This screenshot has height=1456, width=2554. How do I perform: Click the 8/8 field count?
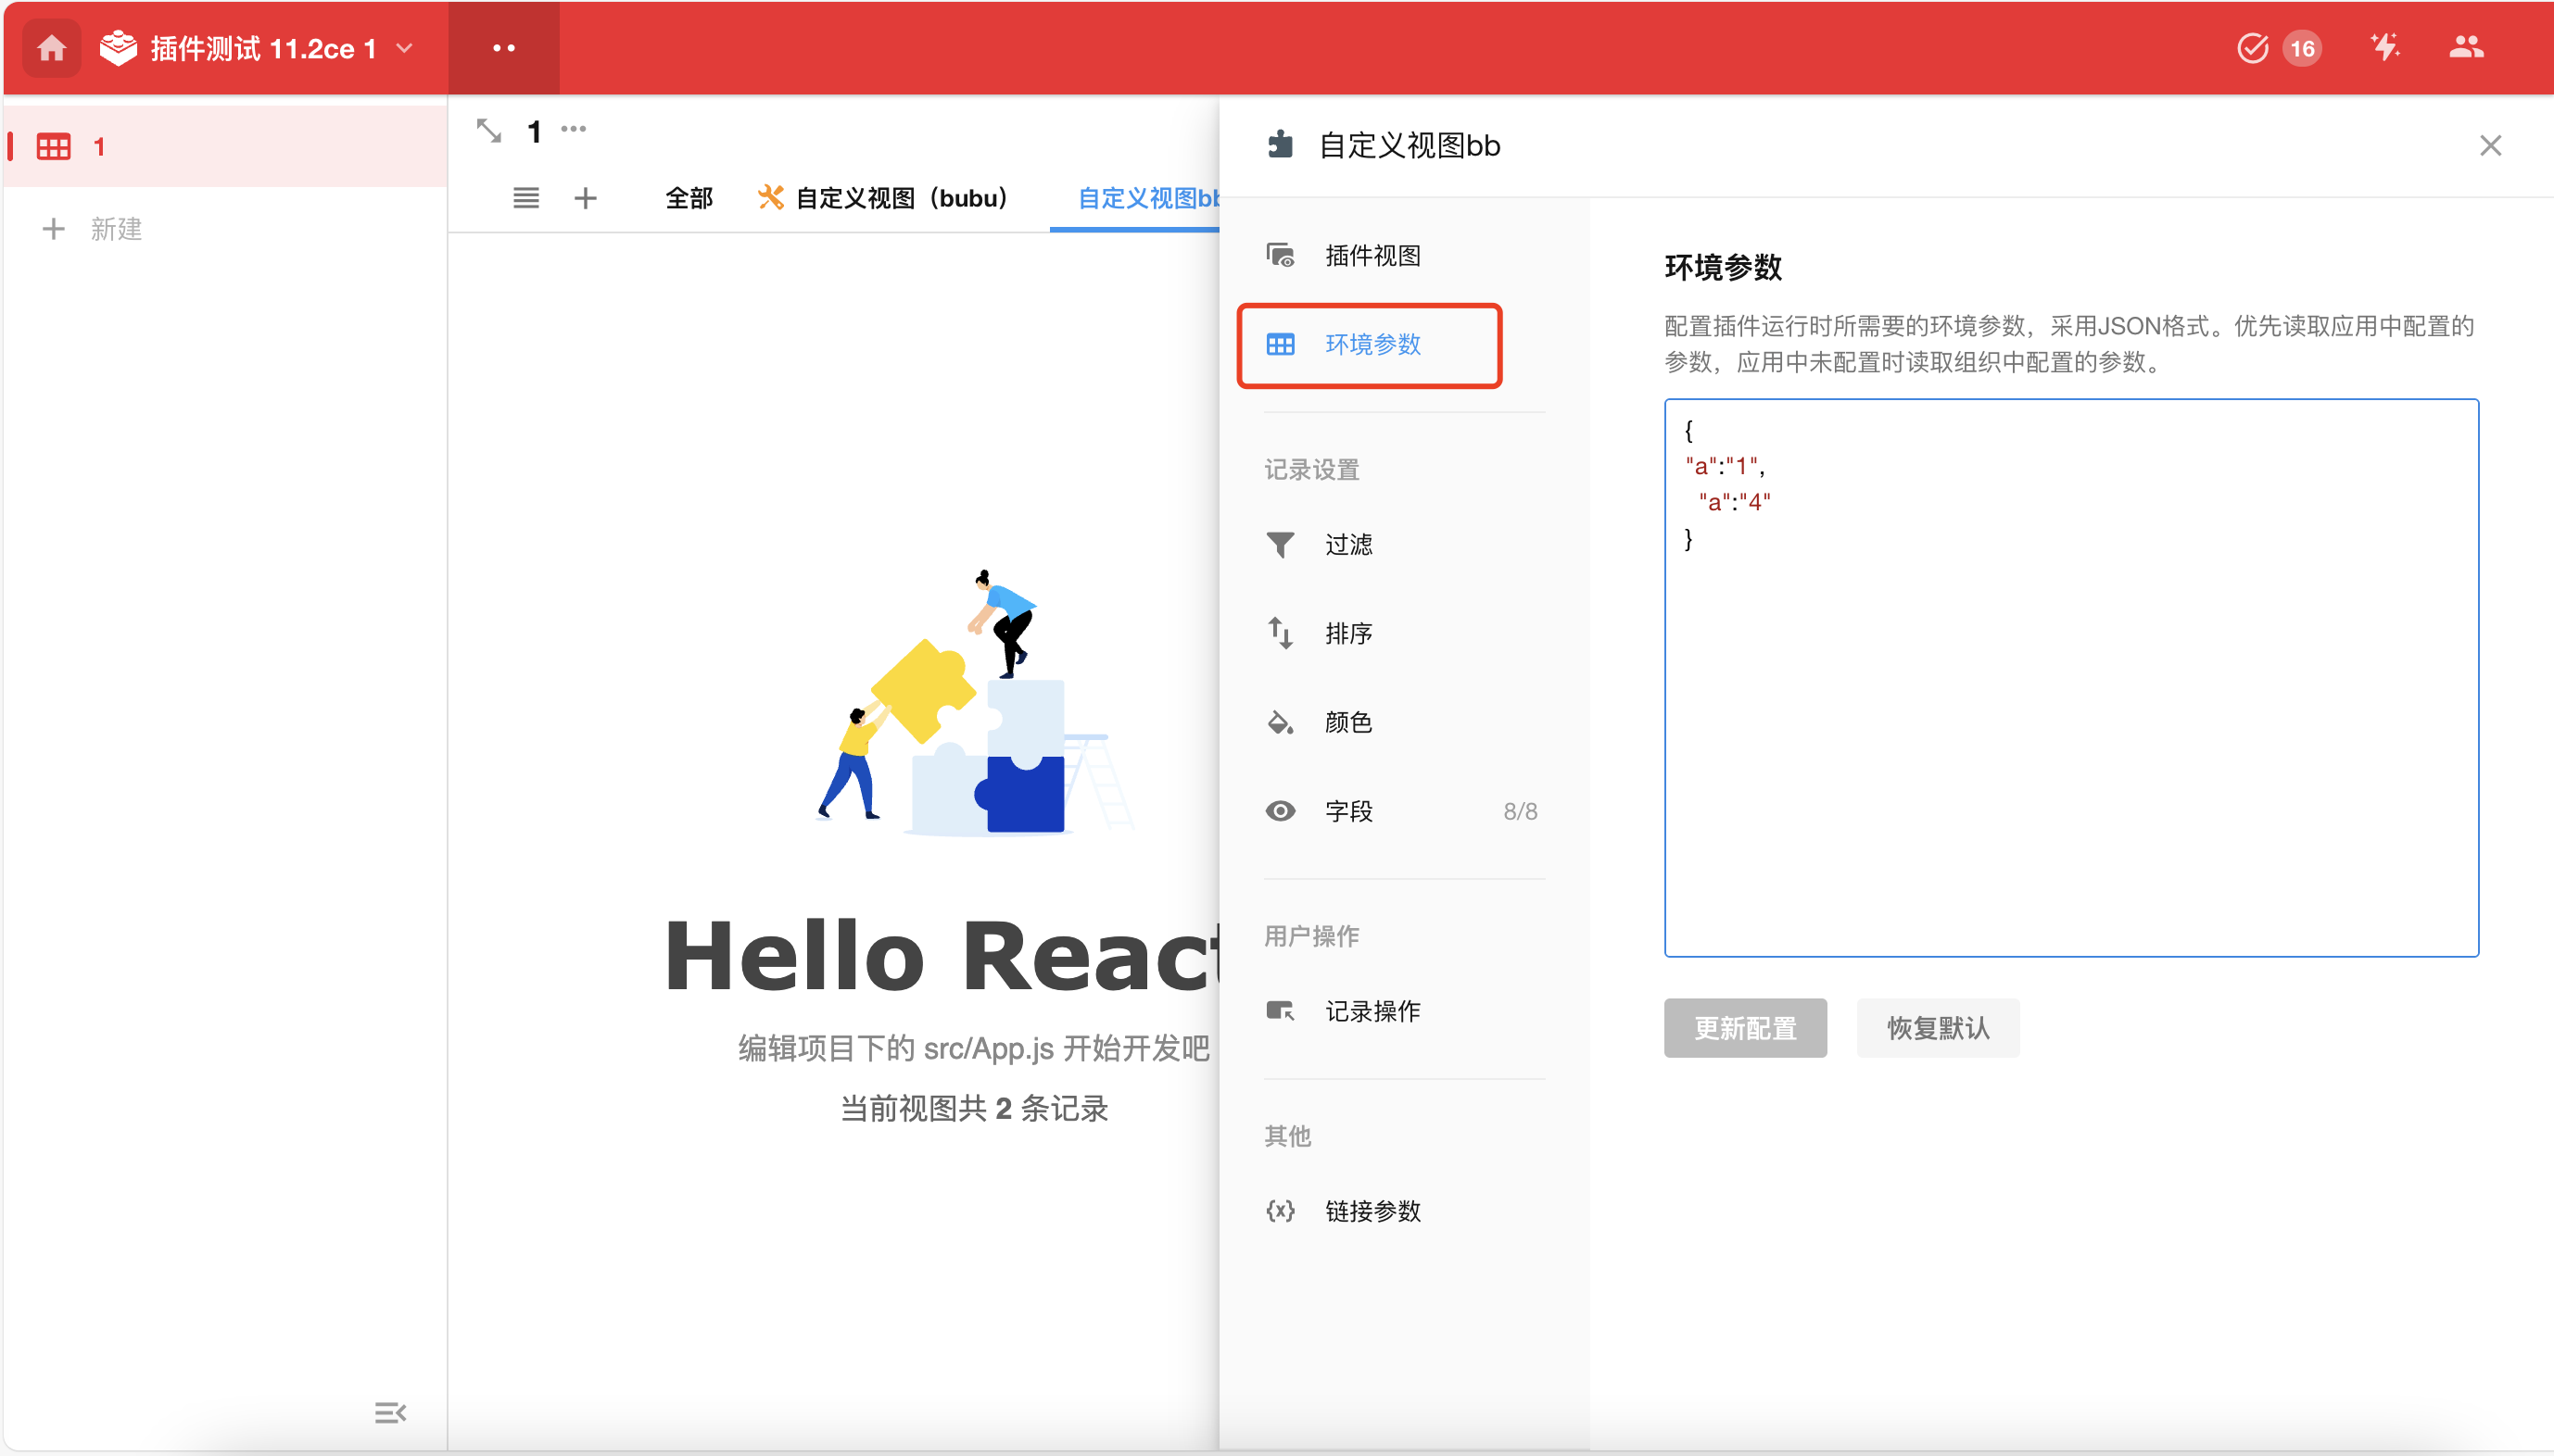tap(1520, 811)
